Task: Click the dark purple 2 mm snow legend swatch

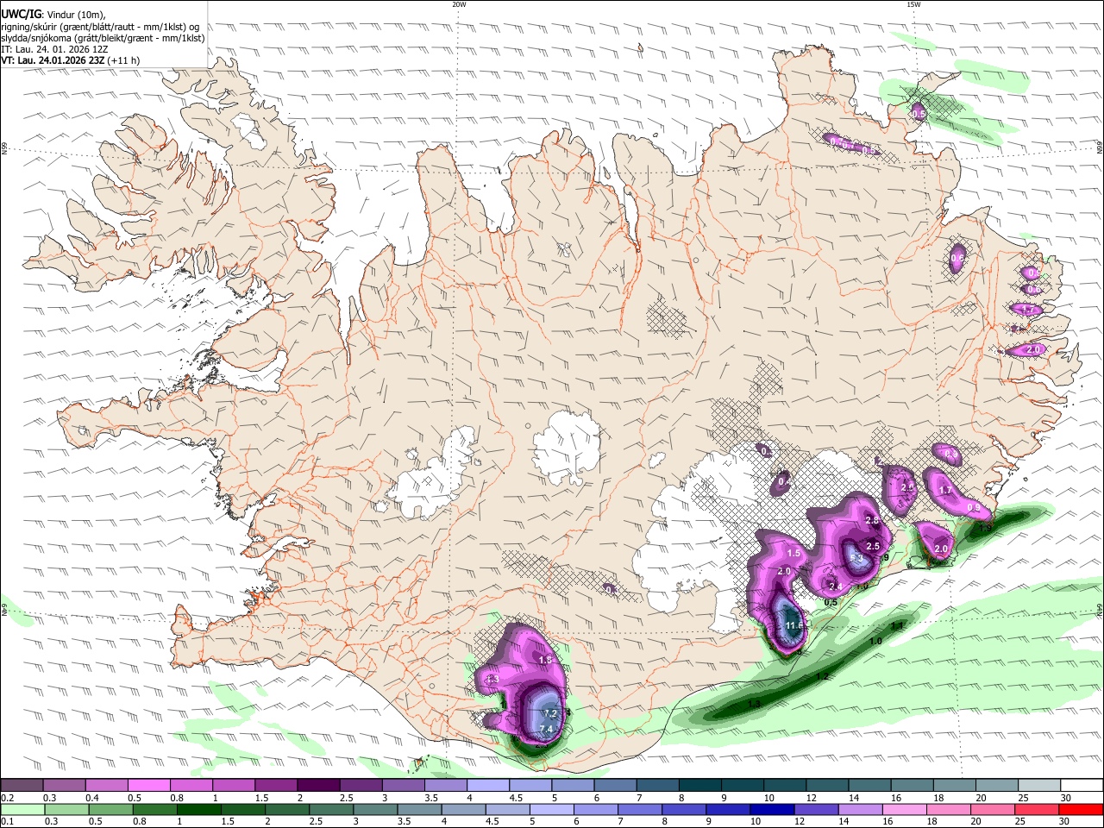Action: tap(318, 786)
